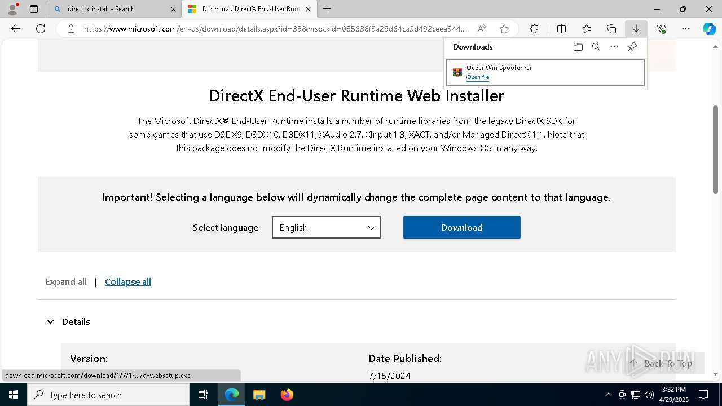Toggle split screen view

pyautogui.click(x=561, y=29)
